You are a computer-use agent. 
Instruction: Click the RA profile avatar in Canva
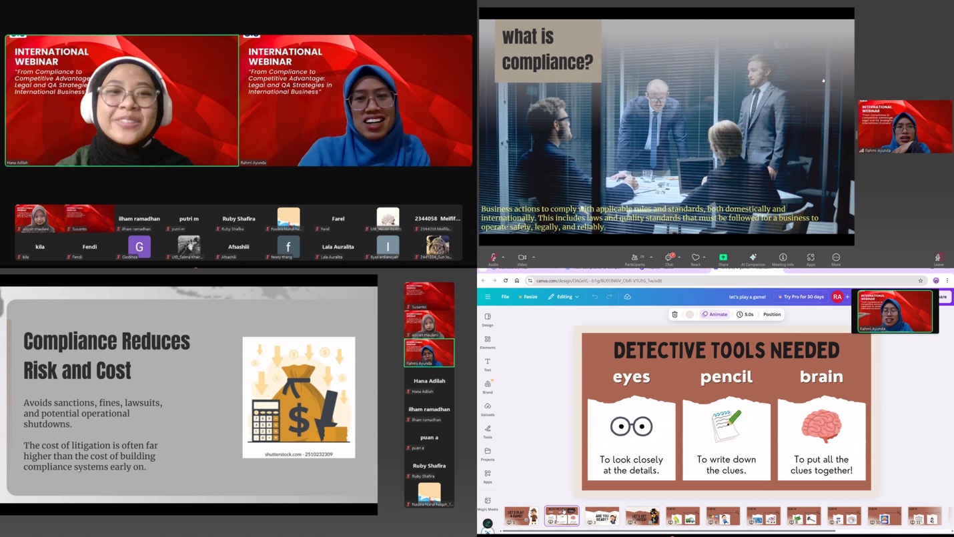click(x=837, y=297)
